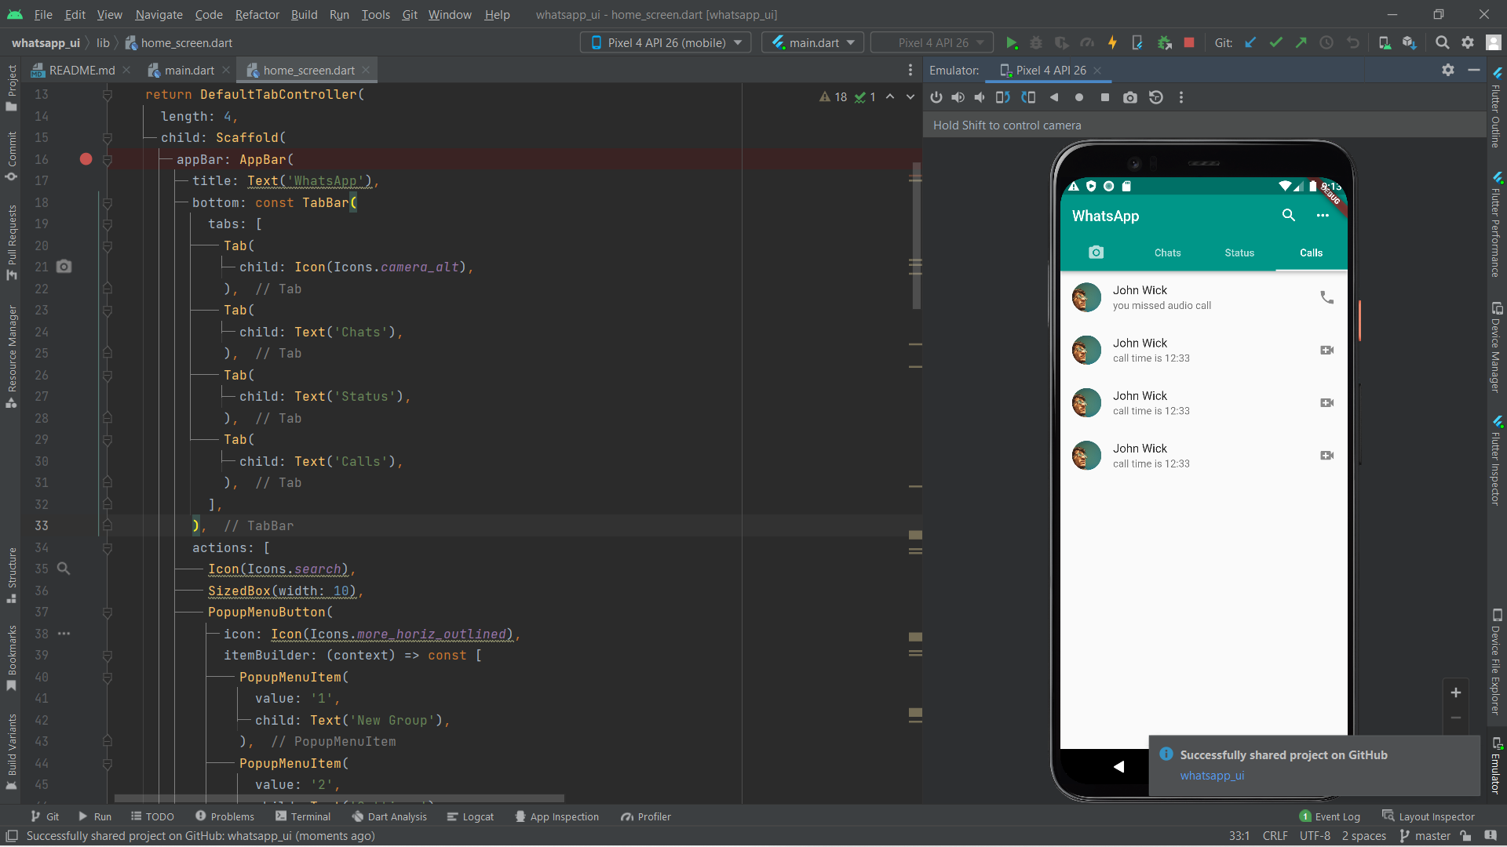
Task: Select Chats tab in emulator app
Action: (x=1167, y=253)
